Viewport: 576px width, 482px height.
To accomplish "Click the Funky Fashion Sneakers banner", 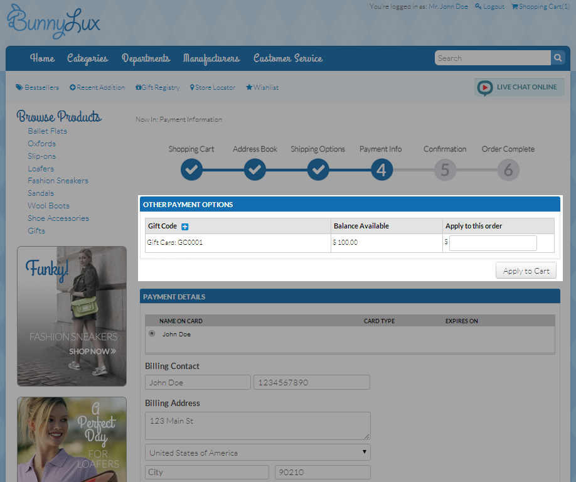I will pyautogui.click(x=72, y=316).
